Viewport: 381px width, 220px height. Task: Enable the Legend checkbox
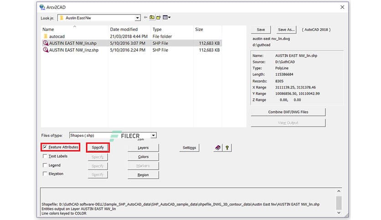tap(45, 165)
